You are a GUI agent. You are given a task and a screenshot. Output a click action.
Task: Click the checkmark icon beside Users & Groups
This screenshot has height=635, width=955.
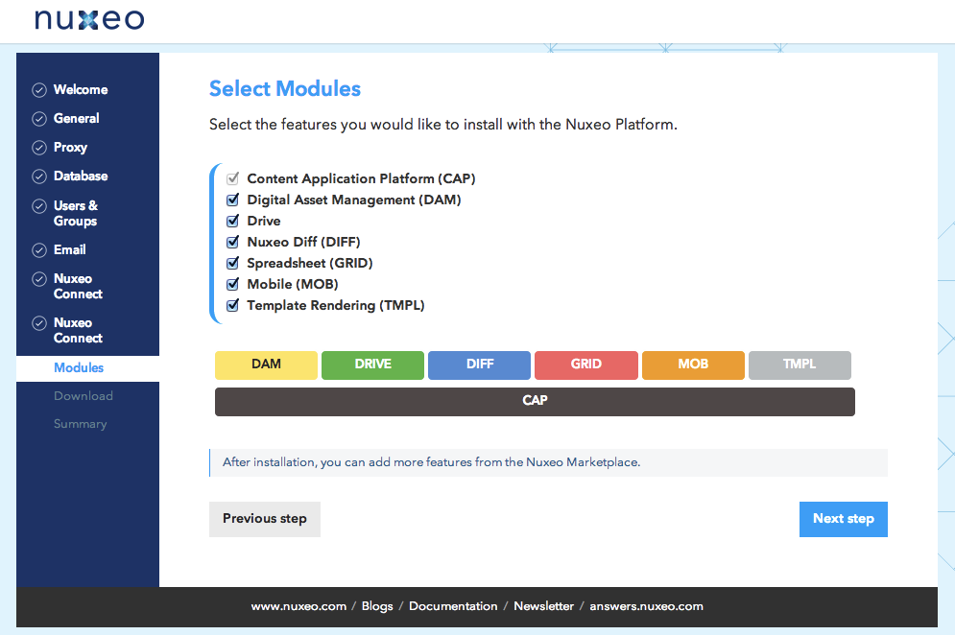[x=39, y=206]
